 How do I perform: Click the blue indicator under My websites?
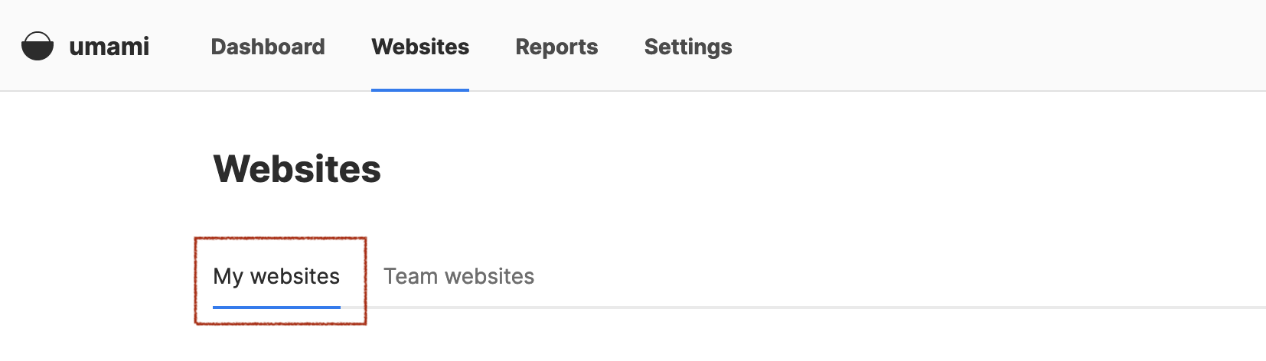[276, 307]
